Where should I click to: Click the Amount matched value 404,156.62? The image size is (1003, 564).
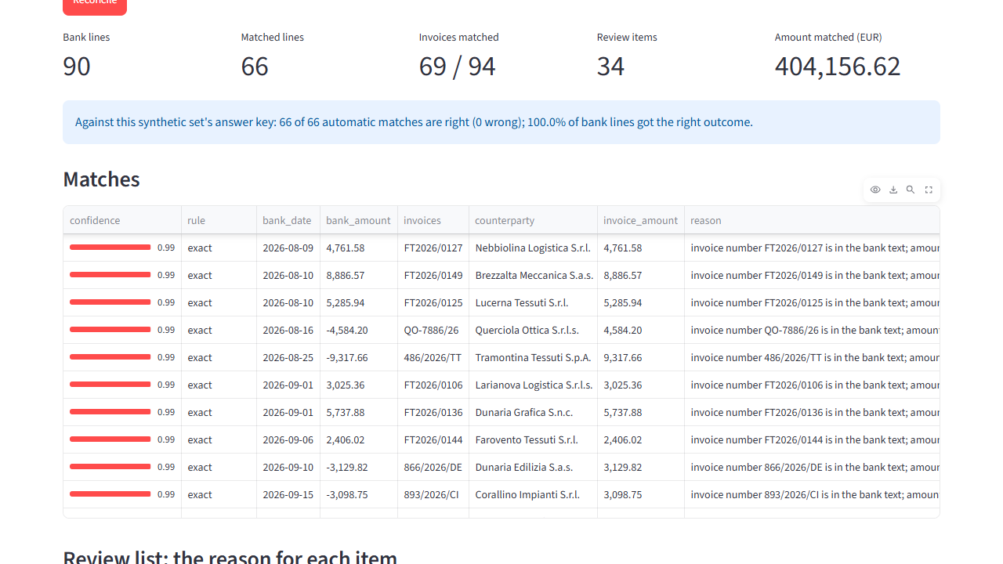[x=838, y=66]
